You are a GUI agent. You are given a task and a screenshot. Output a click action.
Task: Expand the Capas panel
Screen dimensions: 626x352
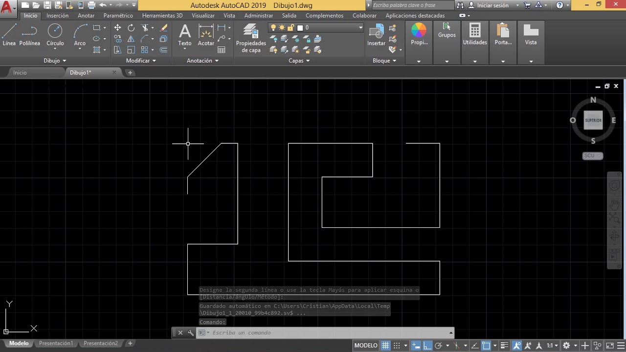point(299,61)
